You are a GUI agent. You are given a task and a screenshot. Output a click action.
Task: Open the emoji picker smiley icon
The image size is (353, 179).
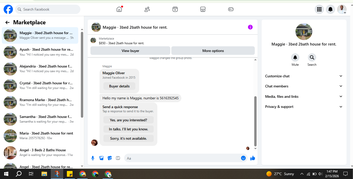(243, 158)
